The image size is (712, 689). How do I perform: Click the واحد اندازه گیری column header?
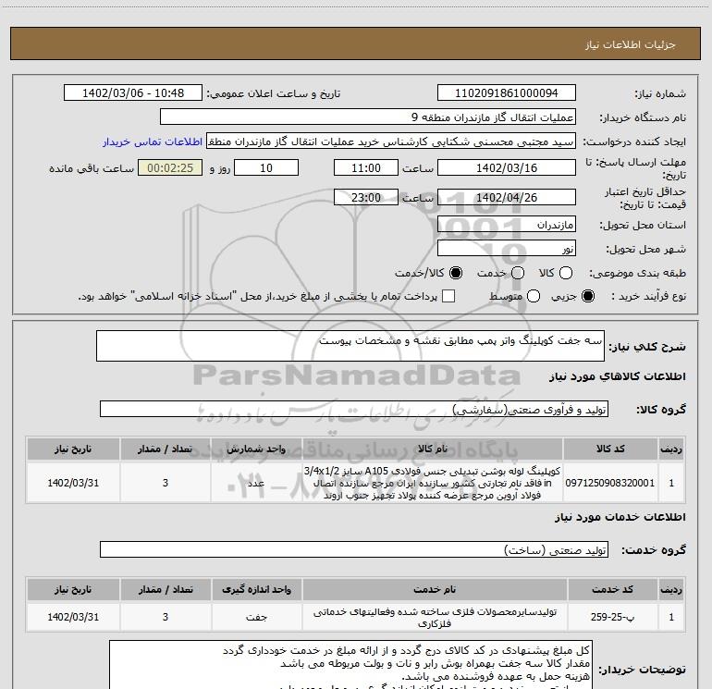(x=256, y=589)
